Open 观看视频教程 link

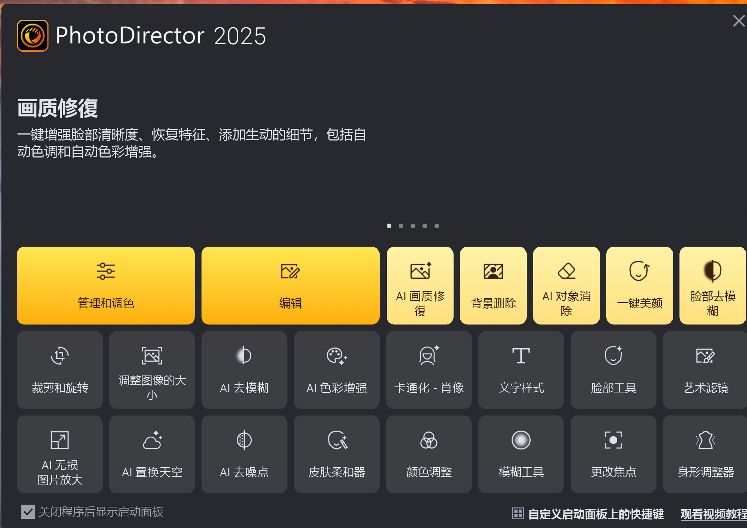(713, 514)
